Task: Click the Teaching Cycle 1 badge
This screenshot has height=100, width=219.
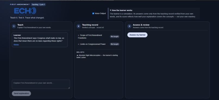Action: point(38,4)
